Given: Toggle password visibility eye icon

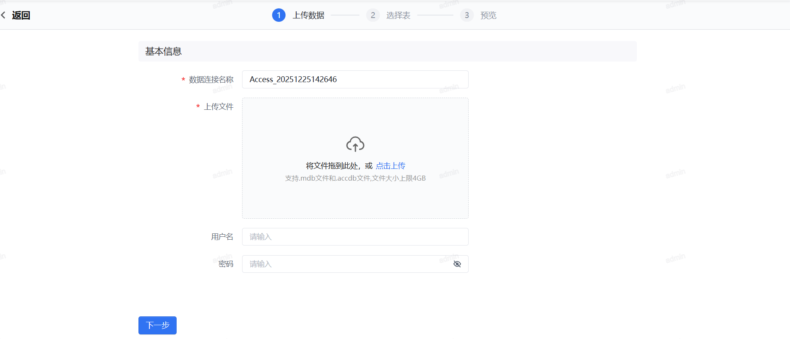Looking at the screenshot, I should point(457,264).
